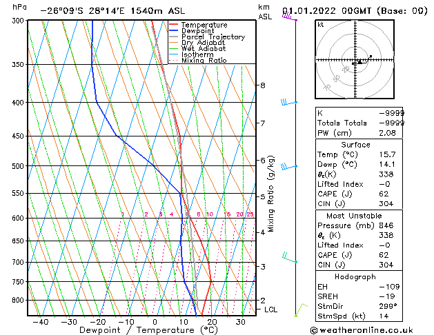Click the hodograph wind plot
434x335 pixels.
355,59
